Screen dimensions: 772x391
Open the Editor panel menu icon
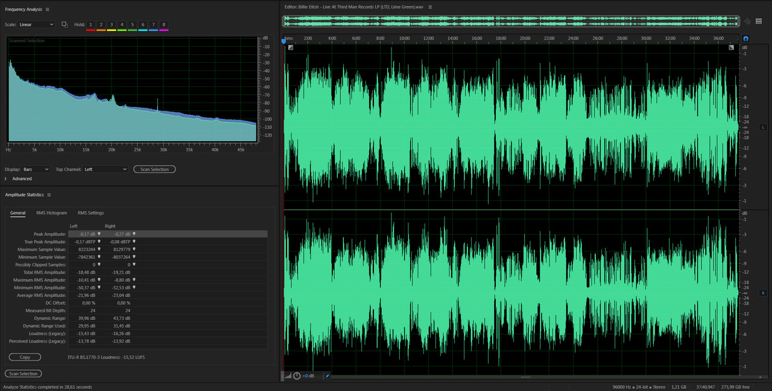click(x=430, y=7)
